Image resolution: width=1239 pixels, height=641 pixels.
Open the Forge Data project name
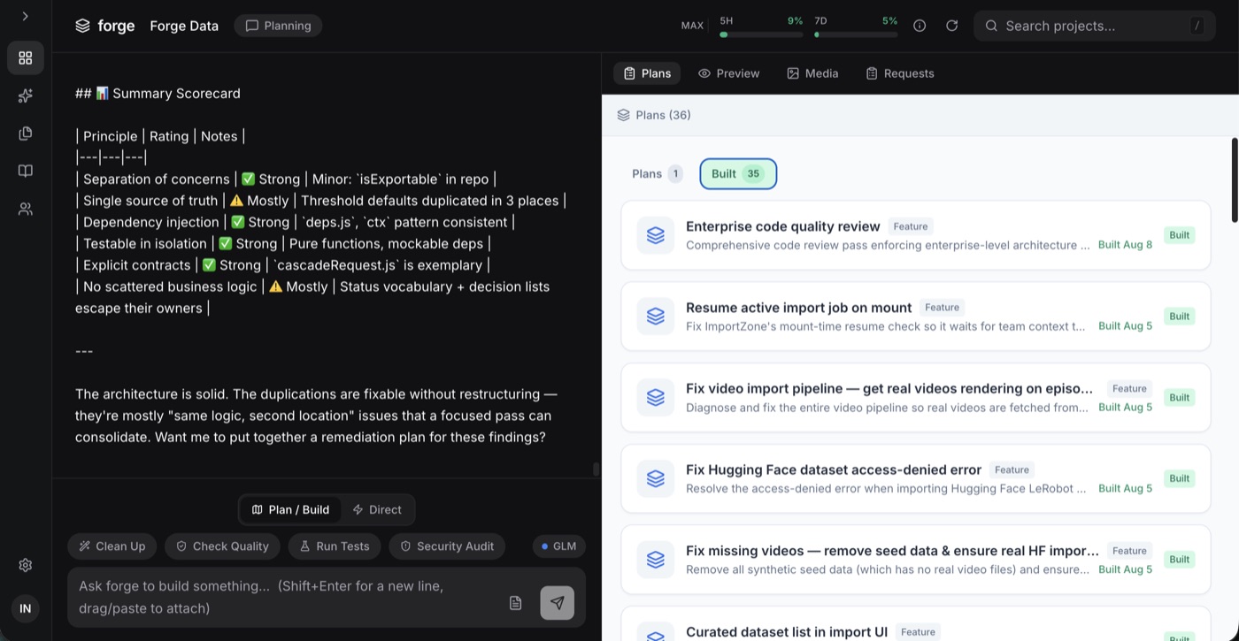184,26
